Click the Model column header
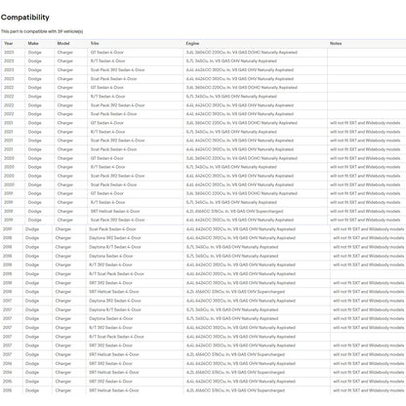 point(63,43)
